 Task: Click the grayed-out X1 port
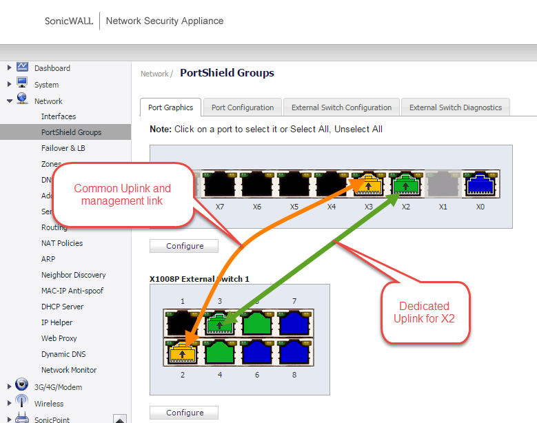pyautogui.click(x=443, y=185)
